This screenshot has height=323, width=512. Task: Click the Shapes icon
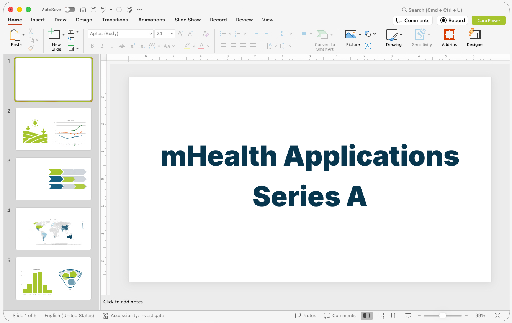(x=368, y=34)
